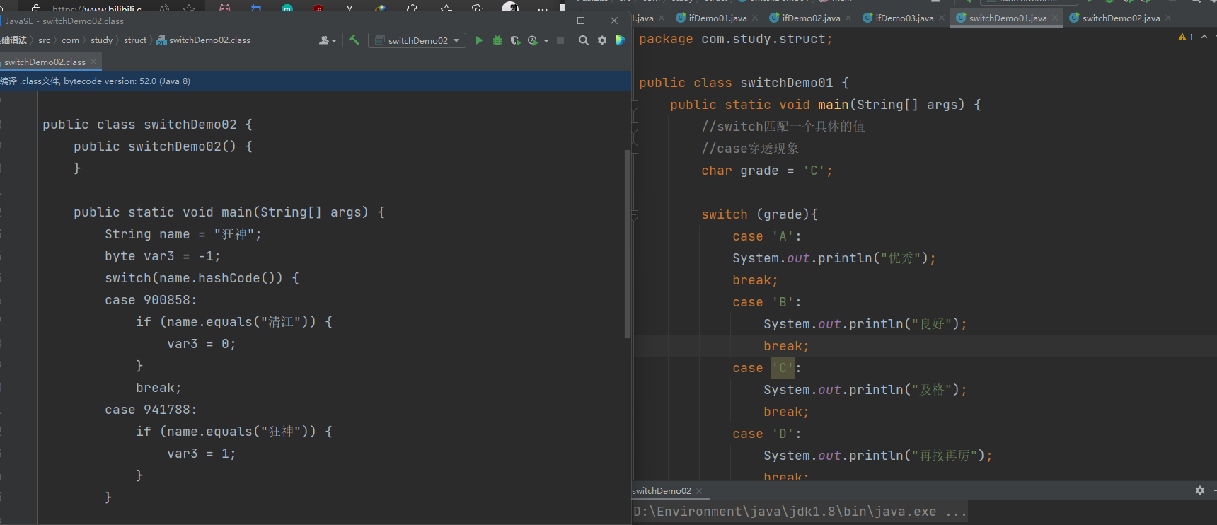Open the switchDemo02 run configuration dropdown

[417, 40]
